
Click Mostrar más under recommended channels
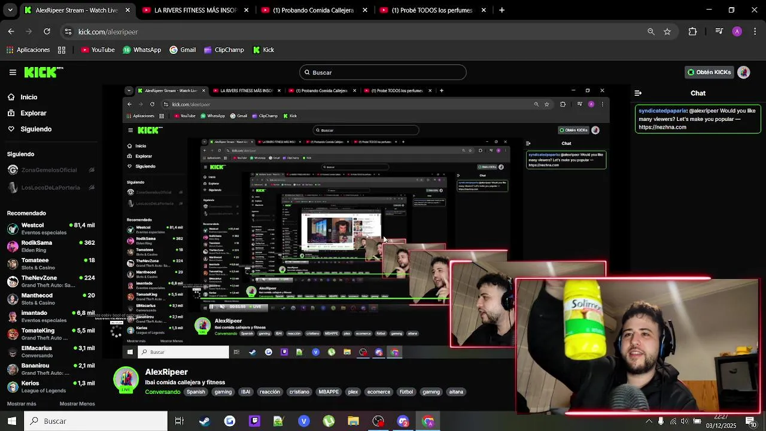point(22,404)
